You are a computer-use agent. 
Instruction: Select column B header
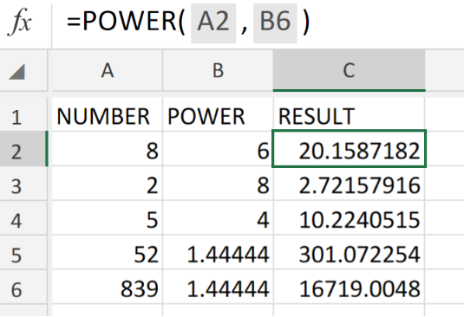(x=218, y=70)
